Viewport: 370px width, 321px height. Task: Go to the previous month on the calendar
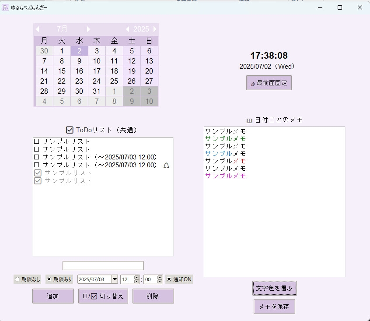(37, 29)
